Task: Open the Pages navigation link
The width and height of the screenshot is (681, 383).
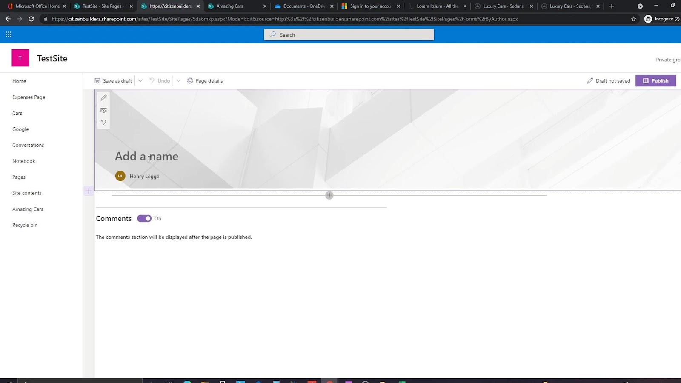Action: click(19, 177)
